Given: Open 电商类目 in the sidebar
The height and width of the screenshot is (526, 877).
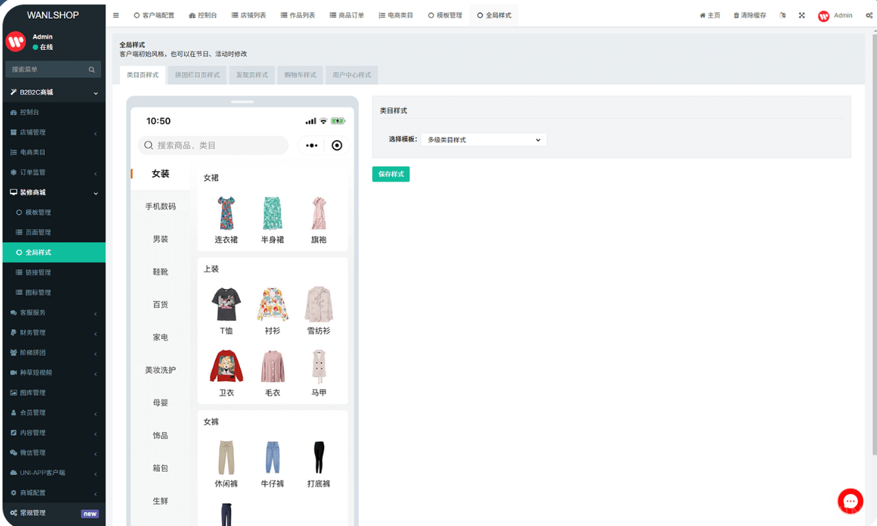Looking at the screenshot, I should 53,152.
